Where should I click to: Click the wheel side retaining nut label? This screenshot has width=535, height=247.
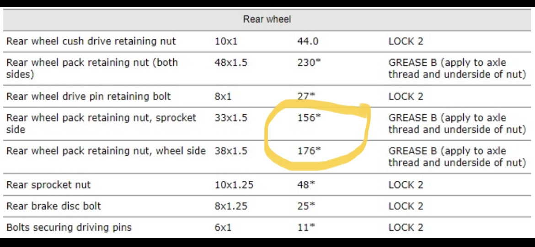(106, 151)
